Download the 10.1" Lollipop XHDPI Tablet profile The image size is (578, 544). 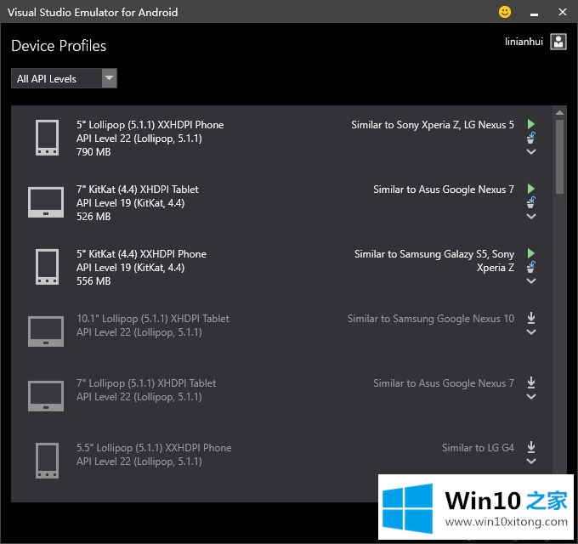tap(530, 318)
